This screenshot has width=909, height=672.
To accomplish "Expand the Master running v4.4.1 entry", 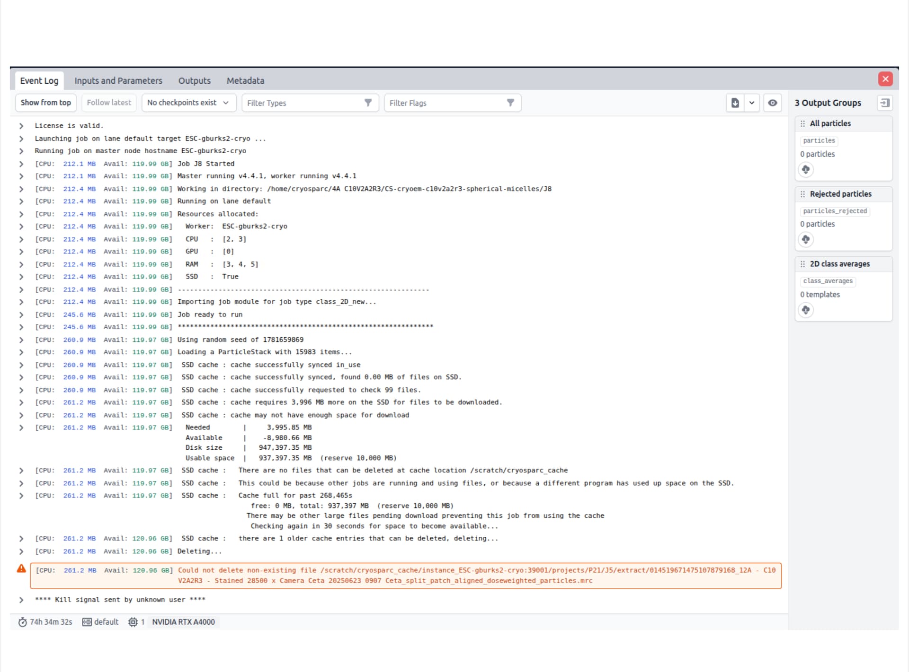I will 21,176.
